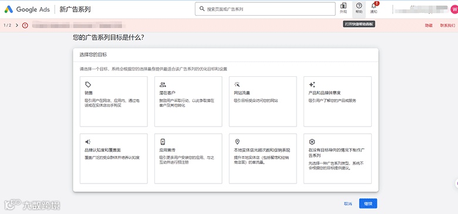Image resolution: width=458 pixels, height=214 pixels.
Task: Choose the 潜在客户 goal title
Action: pyautogui.click(x=167, y=93)
